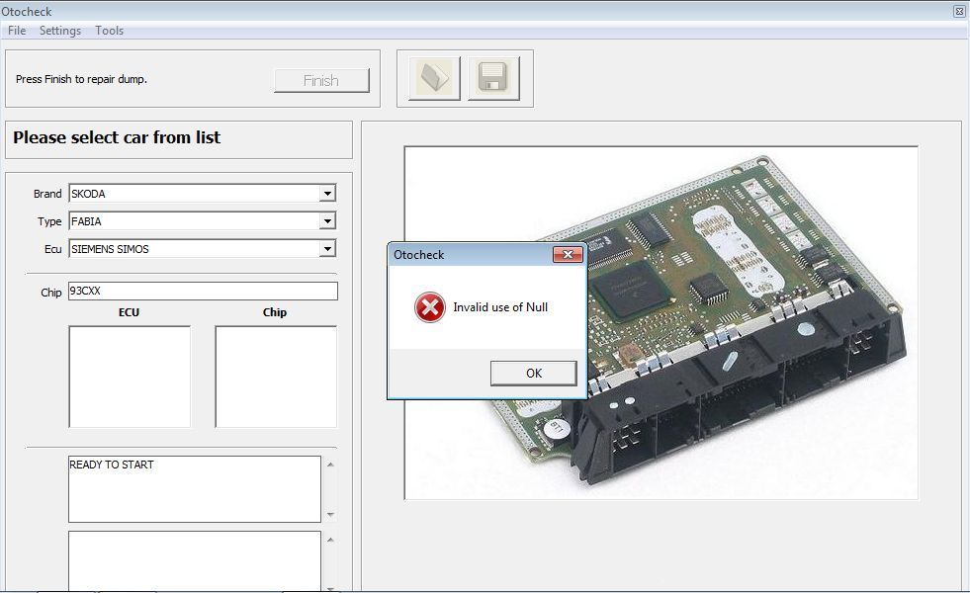970x593 pixels.
Task: Click the red error icon in dialog
Action: 430,307
